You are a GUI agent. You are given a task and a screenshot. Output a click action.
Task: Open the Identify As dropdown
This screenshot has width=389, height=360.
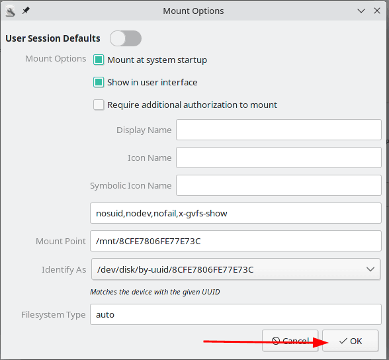(236, 269)
